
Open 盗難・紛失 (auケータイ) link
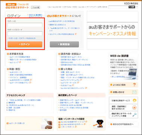(70, 72)
